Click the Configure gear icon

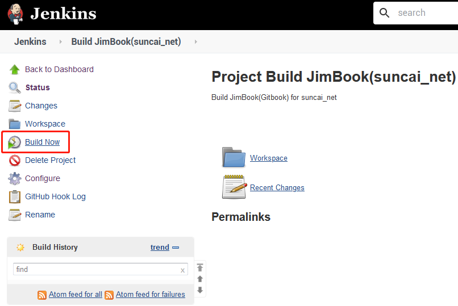point(15,178)
